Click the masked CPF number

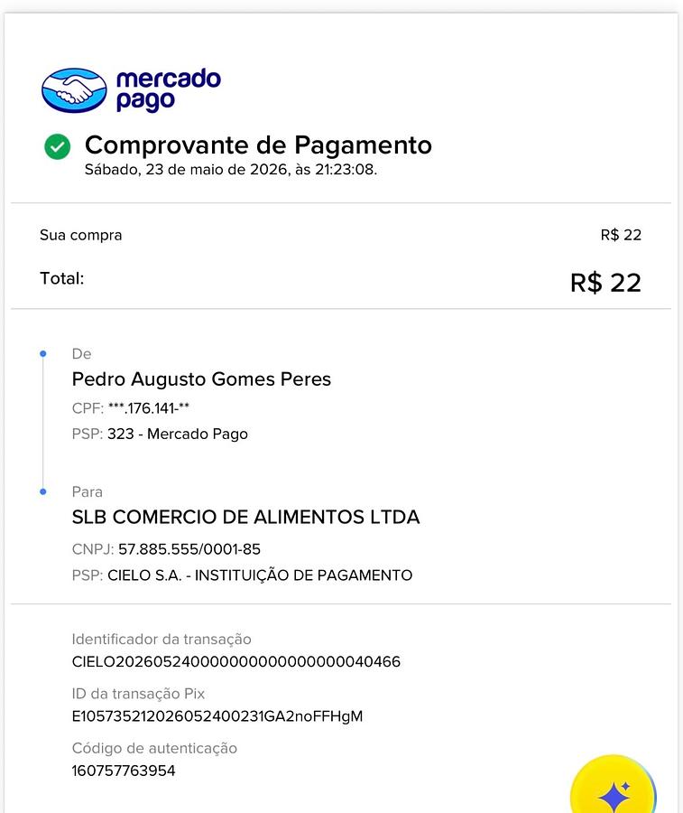[x=148, y=408]
